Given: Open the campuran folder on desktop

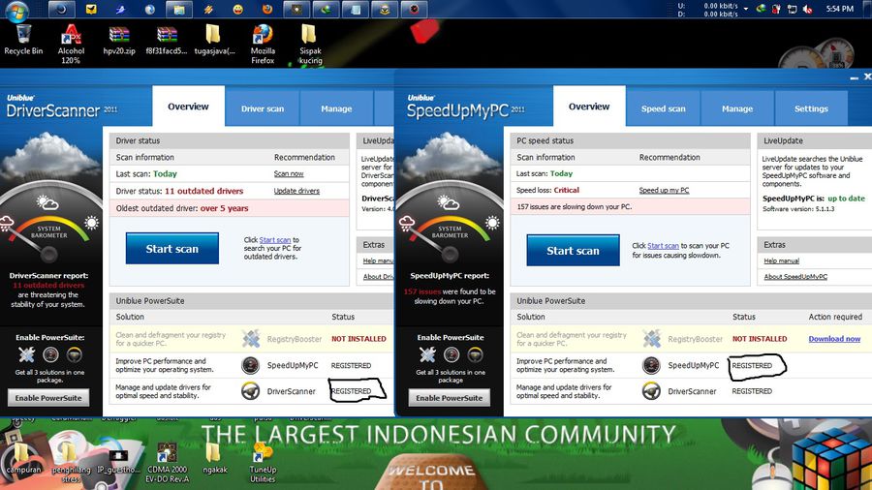Looking at the screenshot, I should (23, 459).
